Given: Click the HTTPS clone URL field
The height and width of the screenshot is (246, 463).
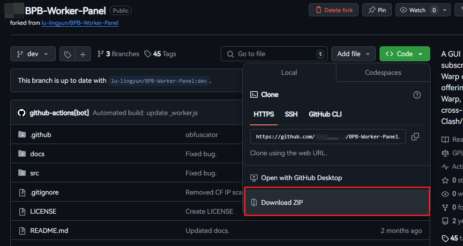Looking at the screenshot, I should pyautogui.click(x=328, y=137).
